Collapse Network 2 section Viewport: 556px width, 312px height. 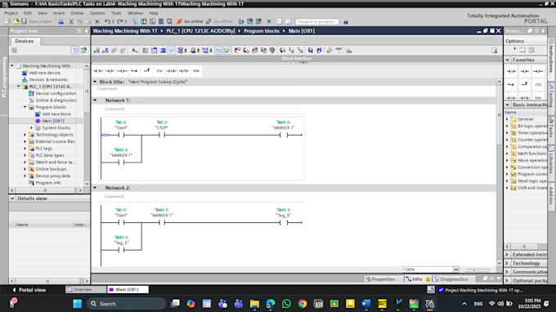[95, 188]
